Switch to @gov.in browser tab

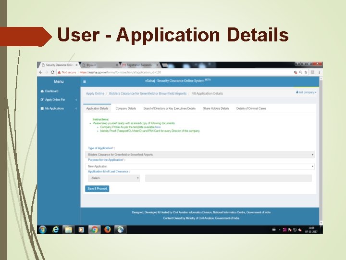click(99, 65)
